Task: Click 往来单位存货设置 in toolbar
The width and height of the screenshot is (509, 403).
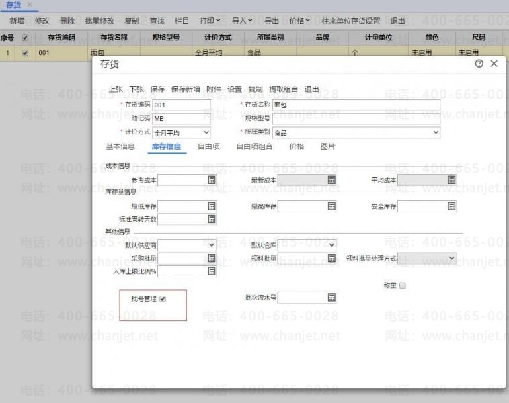Action: (x=350, y=21)
